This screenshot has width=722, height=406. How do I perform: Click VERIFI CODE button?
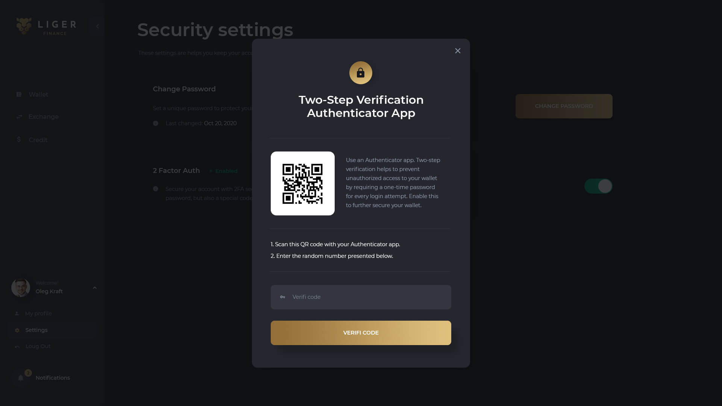[361, 332]
